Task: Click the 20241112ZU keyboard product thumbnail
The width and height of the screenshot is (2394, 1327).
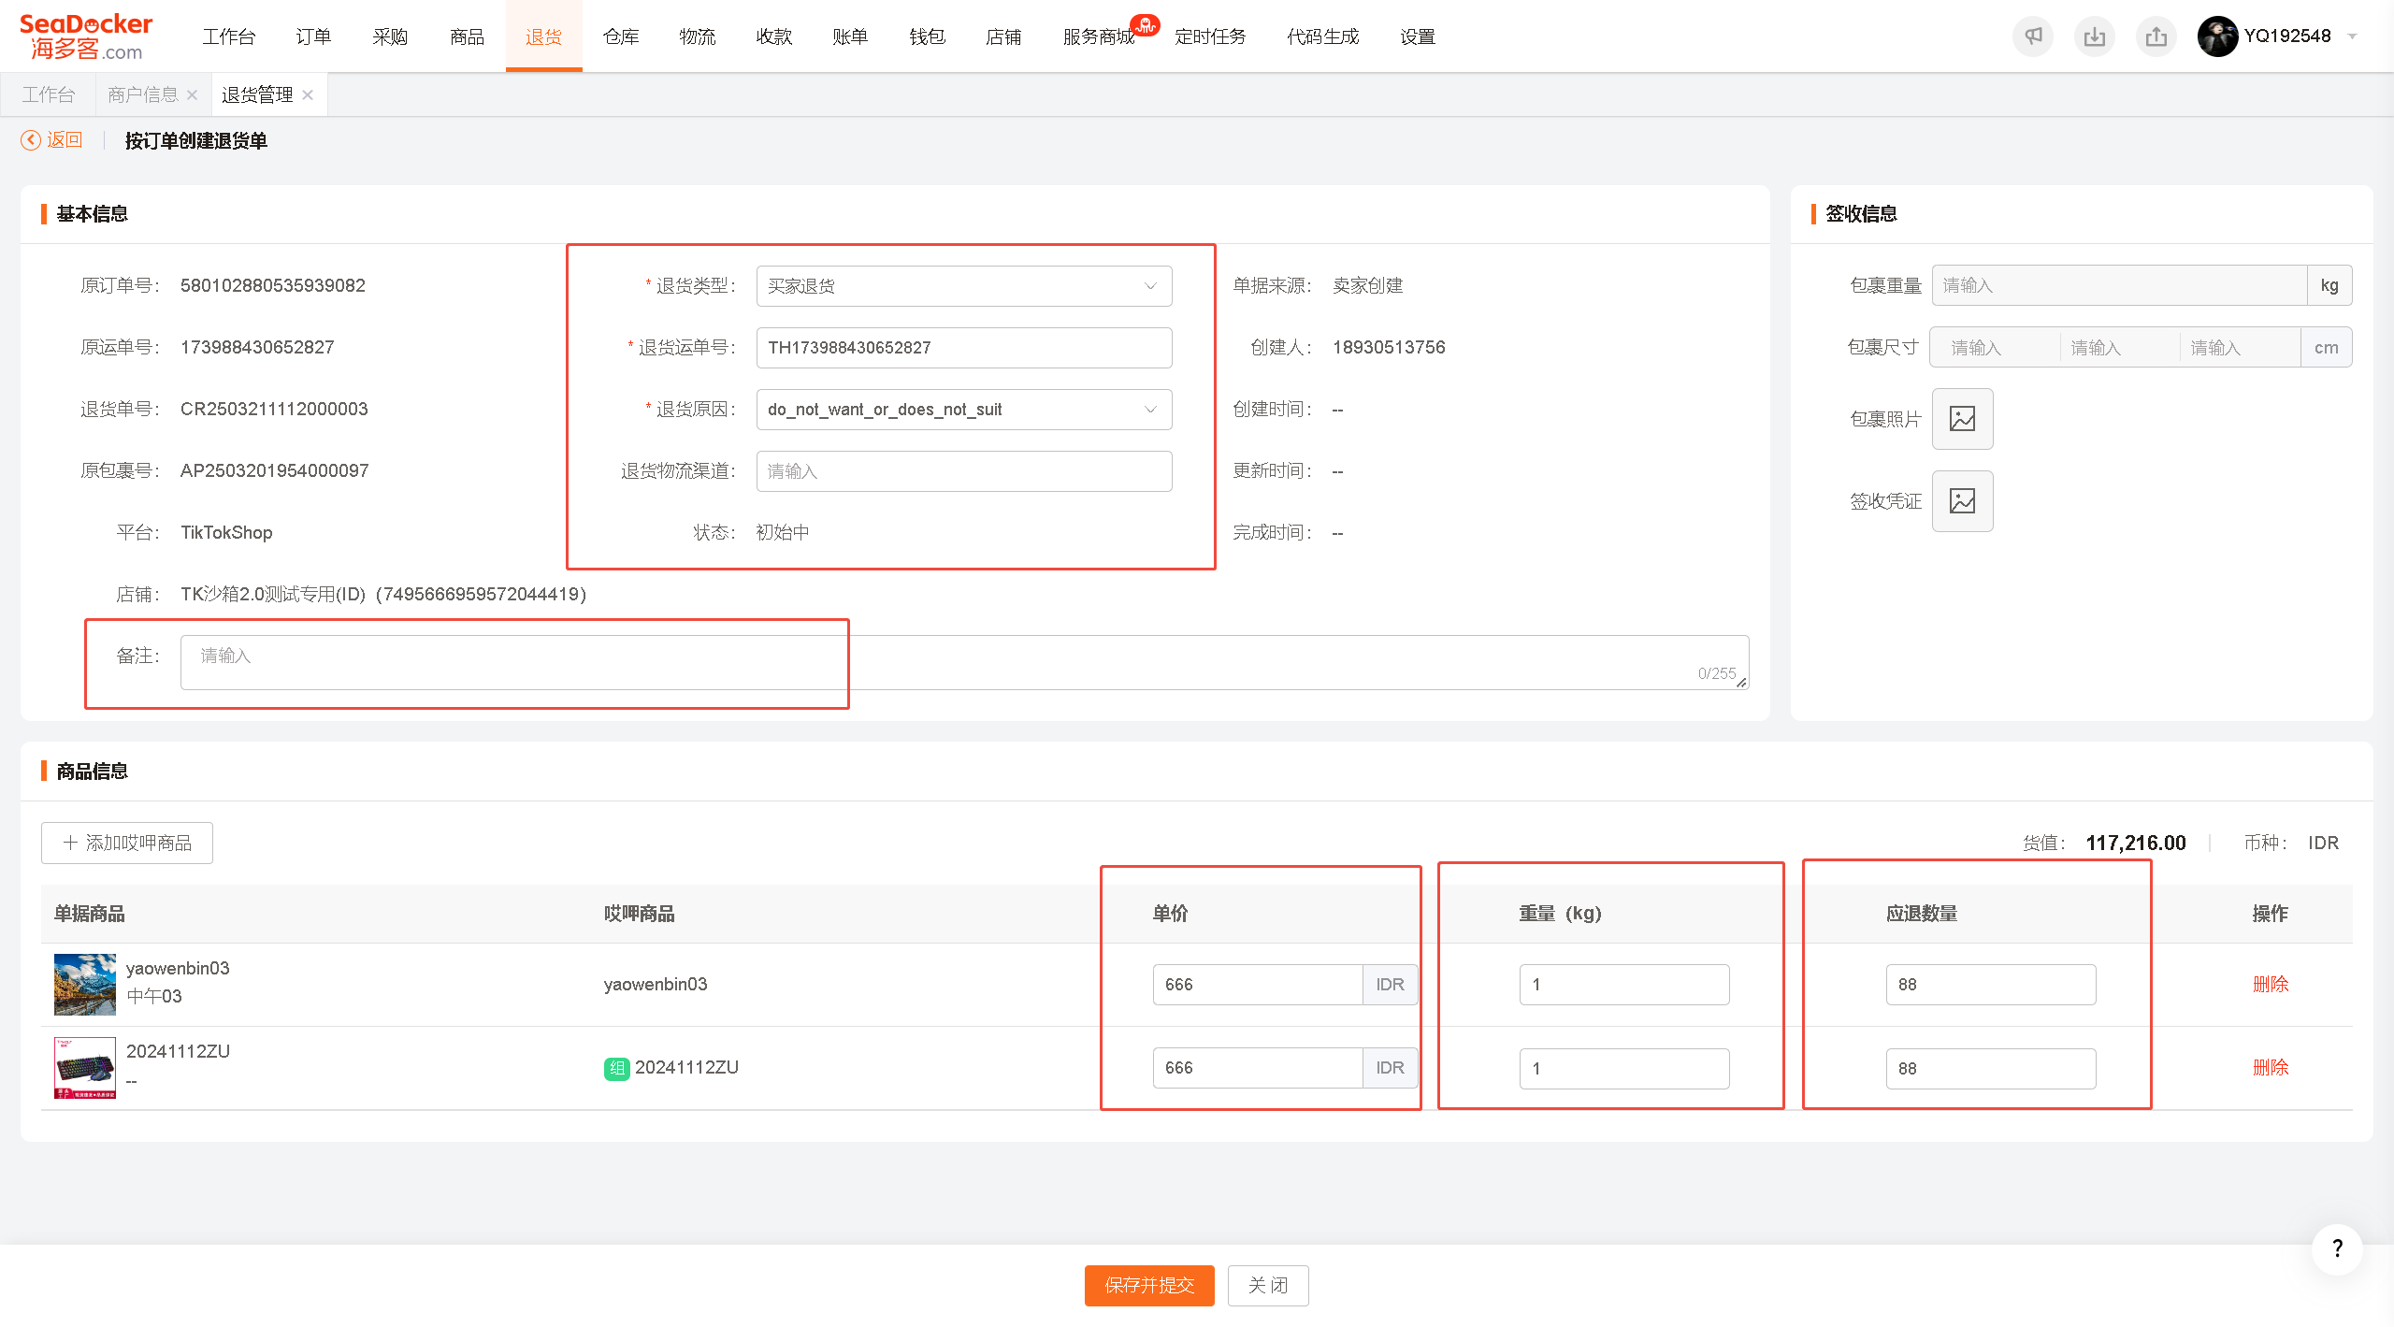Action: (x=85, y=1068)
